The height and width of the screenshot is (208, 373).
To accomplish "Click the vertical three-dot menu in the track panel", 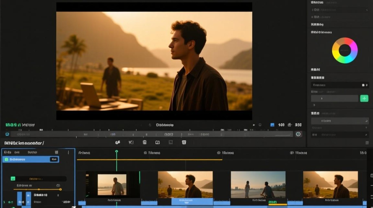I will click(x=68, y=152).
